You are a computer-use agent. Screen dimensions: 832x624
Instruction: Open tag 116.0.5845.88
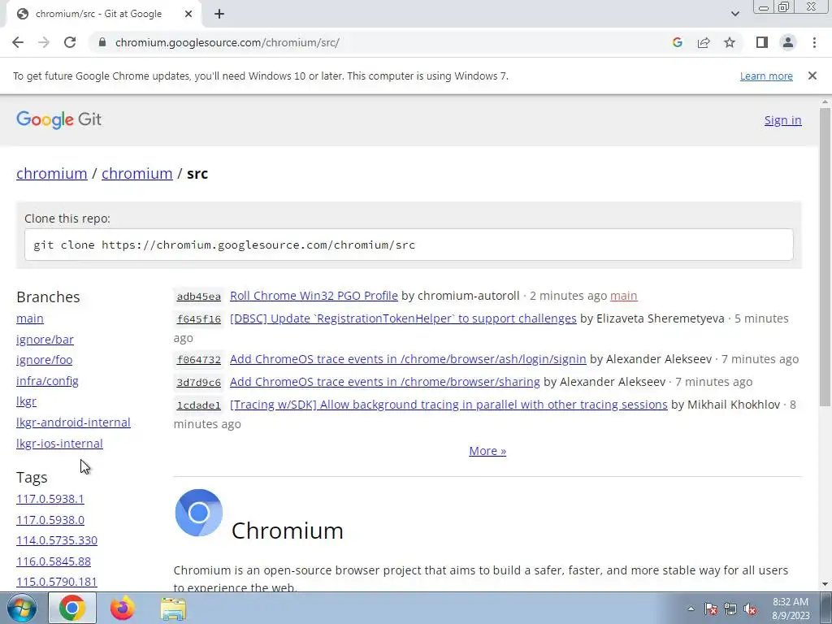tap(54, 561)
